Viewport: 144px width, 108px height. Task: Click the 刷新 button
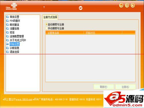click(x=104, y=87)
